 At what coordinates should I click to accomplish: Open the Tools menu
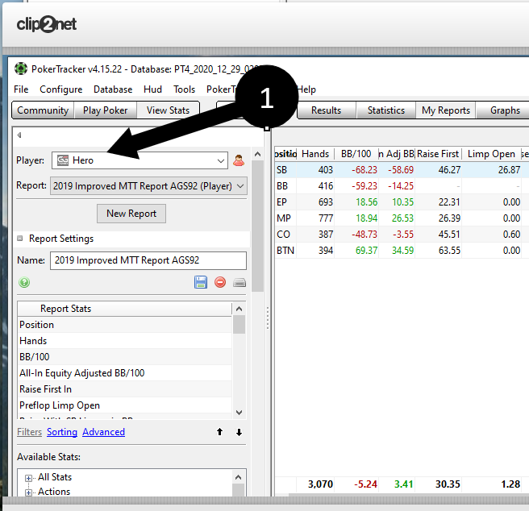184,89
